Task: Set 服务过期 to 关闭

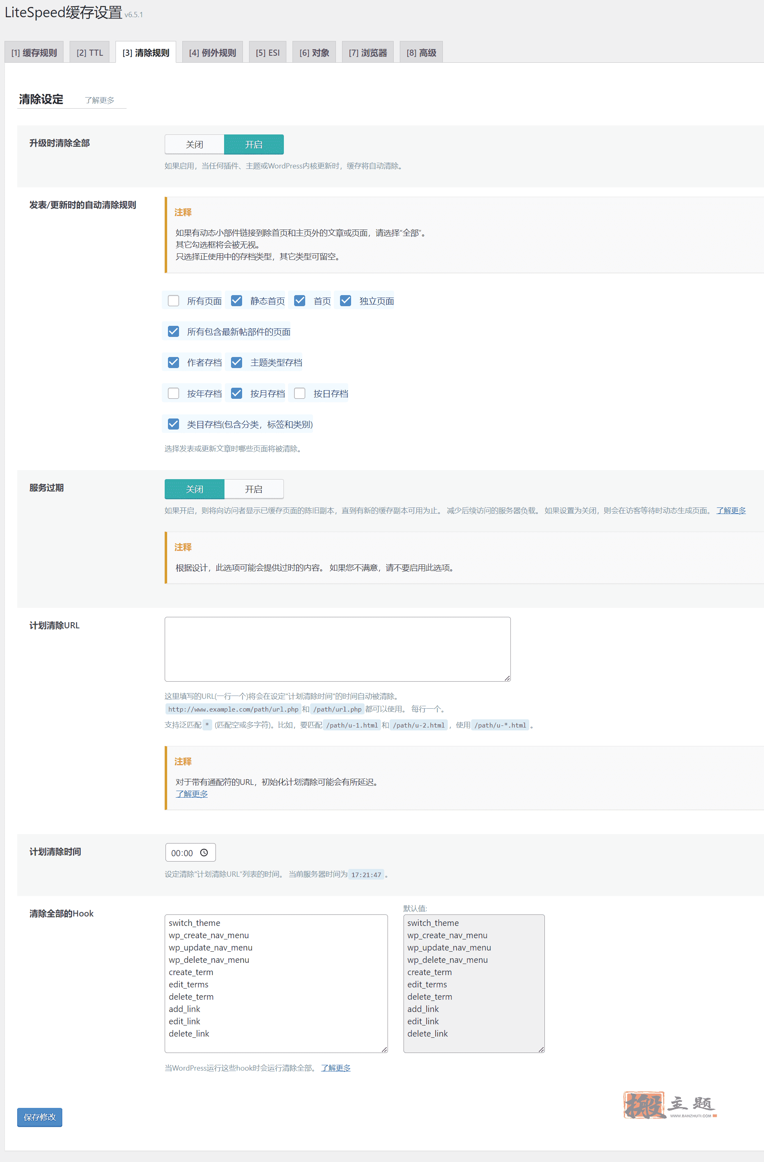Action: [x=195, y=489]
